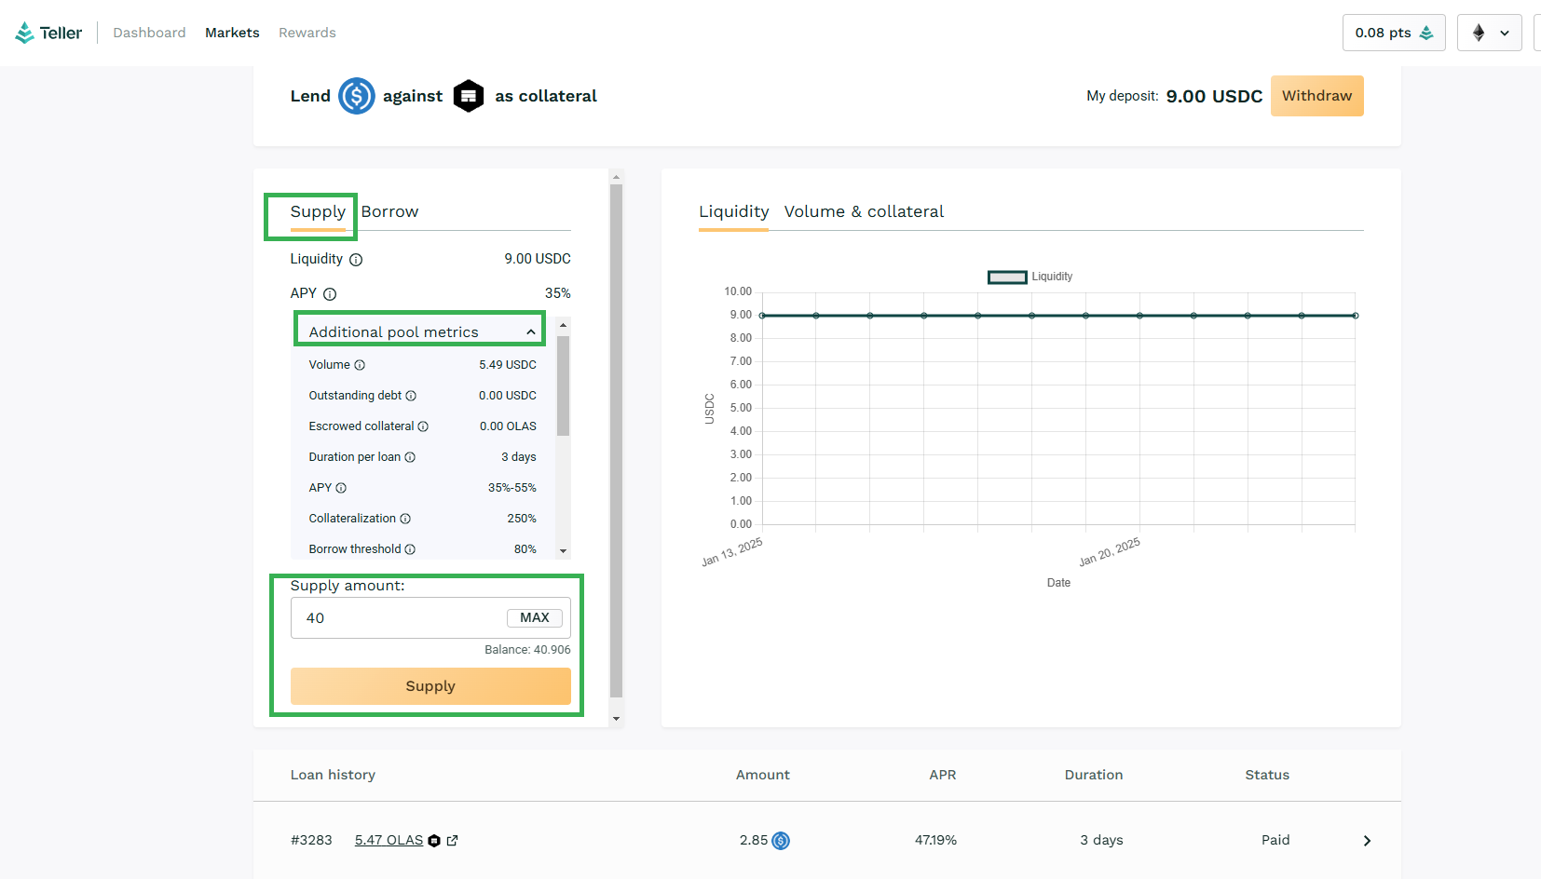Click the Liquidity info icon
The height and width of the screenshot is (879, 1541).
pyautogui.click(x=356, y=260)
